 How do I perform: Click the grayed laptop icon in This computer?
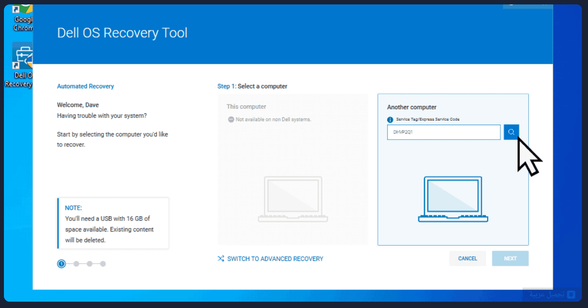[293, 199]
